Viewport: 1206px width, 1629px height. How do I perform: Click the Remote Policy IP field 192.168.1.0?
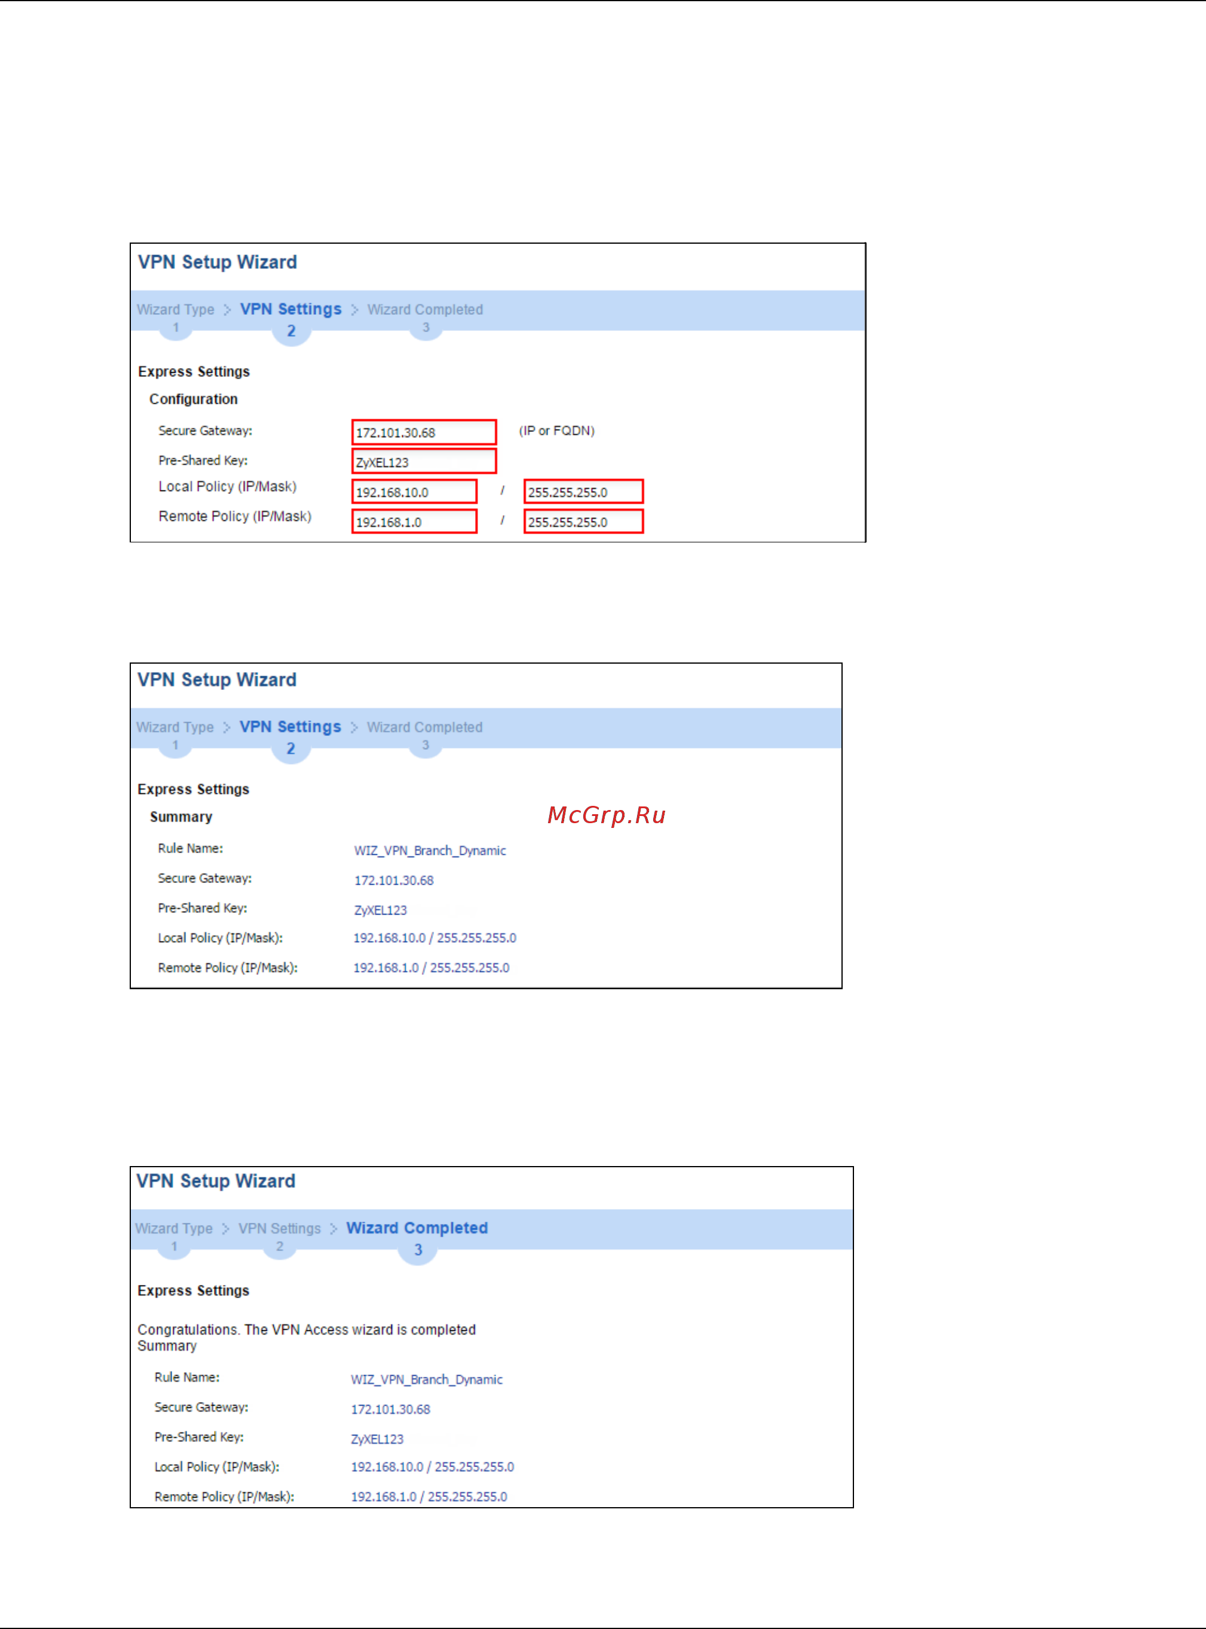(414, 521)
